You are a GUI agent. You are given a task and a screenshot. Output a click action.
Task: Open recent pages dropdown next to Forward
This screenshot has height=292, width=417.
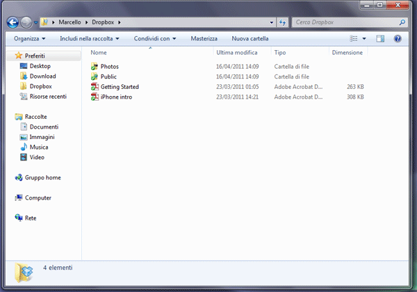35,23
